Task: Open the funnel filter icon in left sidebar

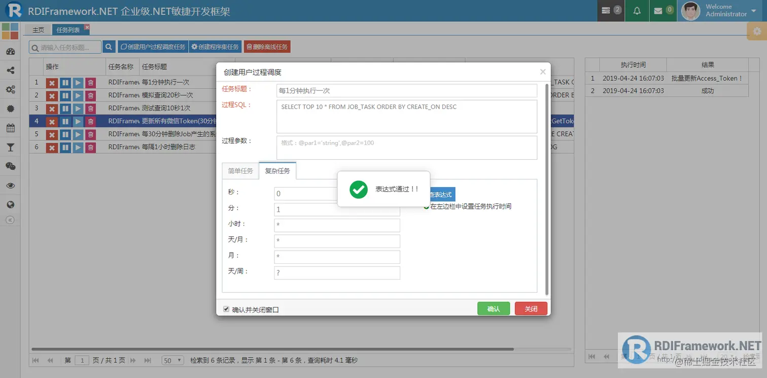Action: click(x=10, y=147)
